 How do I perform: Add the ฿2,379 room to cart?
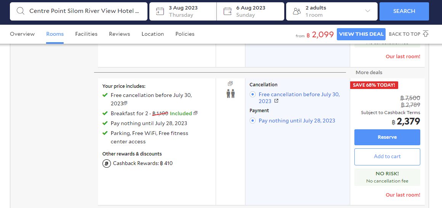pyautogui.click(x=387, y=157)
